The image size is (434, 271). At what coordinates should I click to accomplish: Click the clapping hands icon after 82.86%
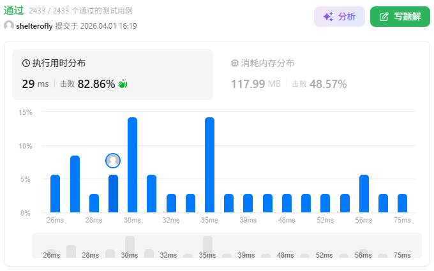click(x=123, y=84)
